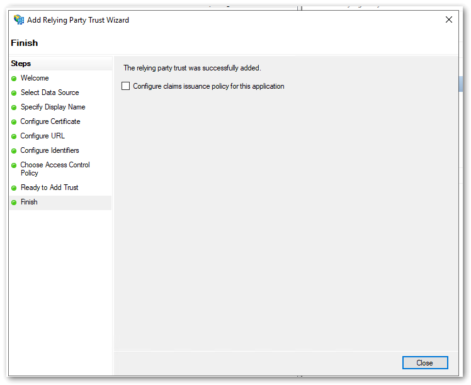Click the 'successfully added' confirmation message
Viewport: 471px width, 385px height.
click(x=192, y=68)
